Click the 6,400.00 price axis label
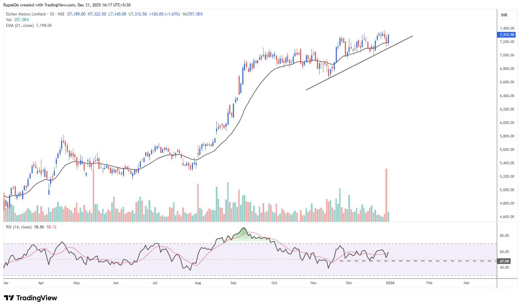 (507, 96)
